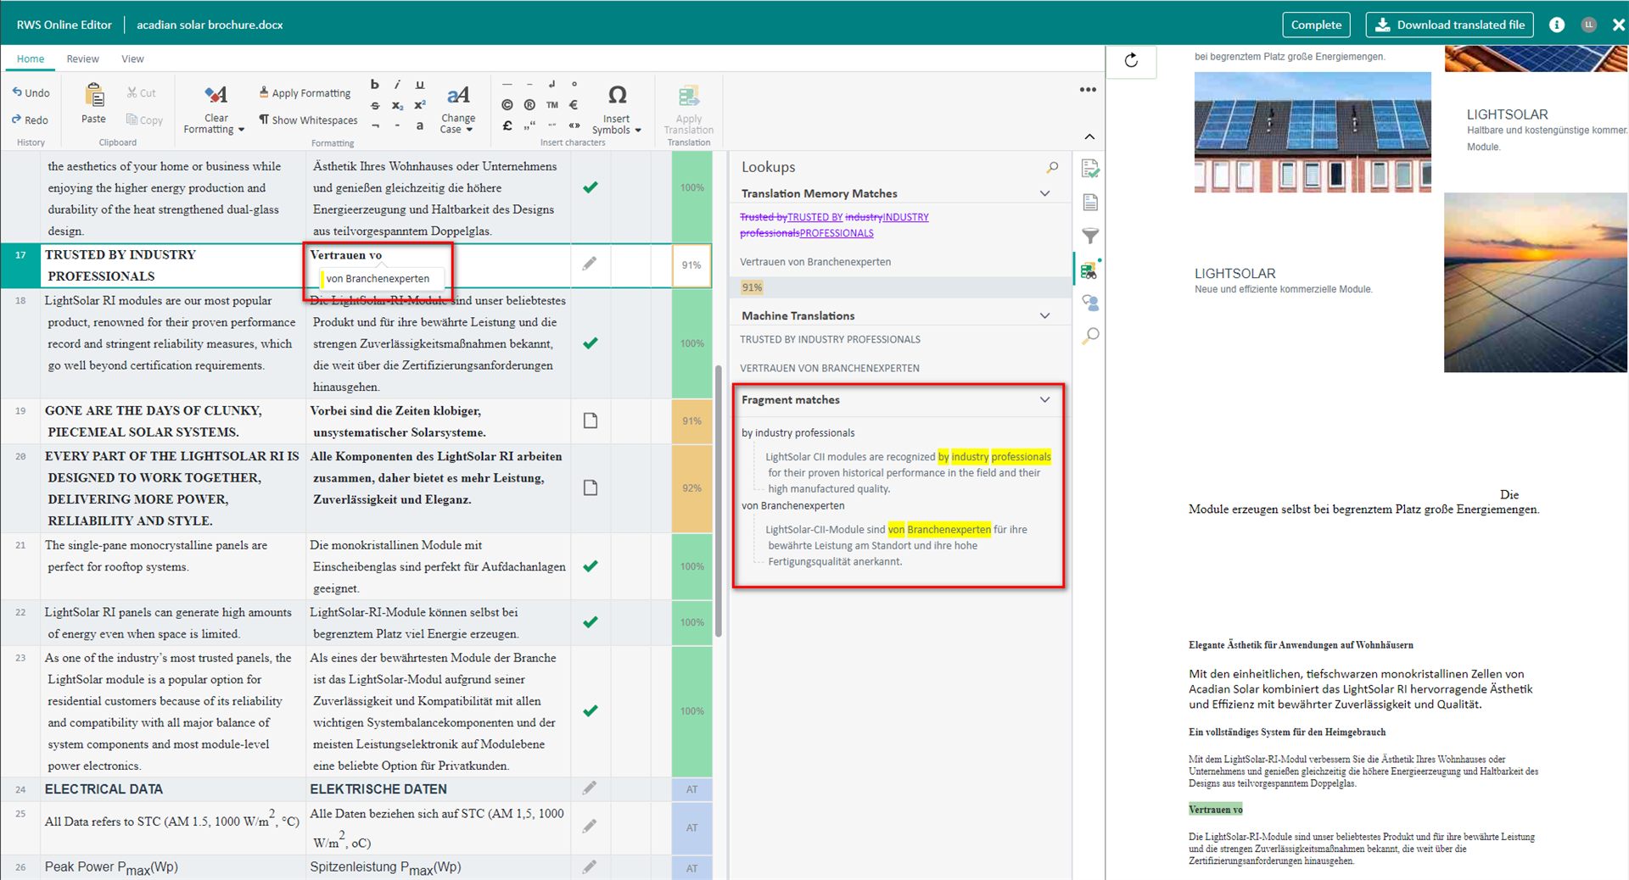Open the info icon in top bar
The width and height of the screenshot is (1629, 880).
(1556, 25)
